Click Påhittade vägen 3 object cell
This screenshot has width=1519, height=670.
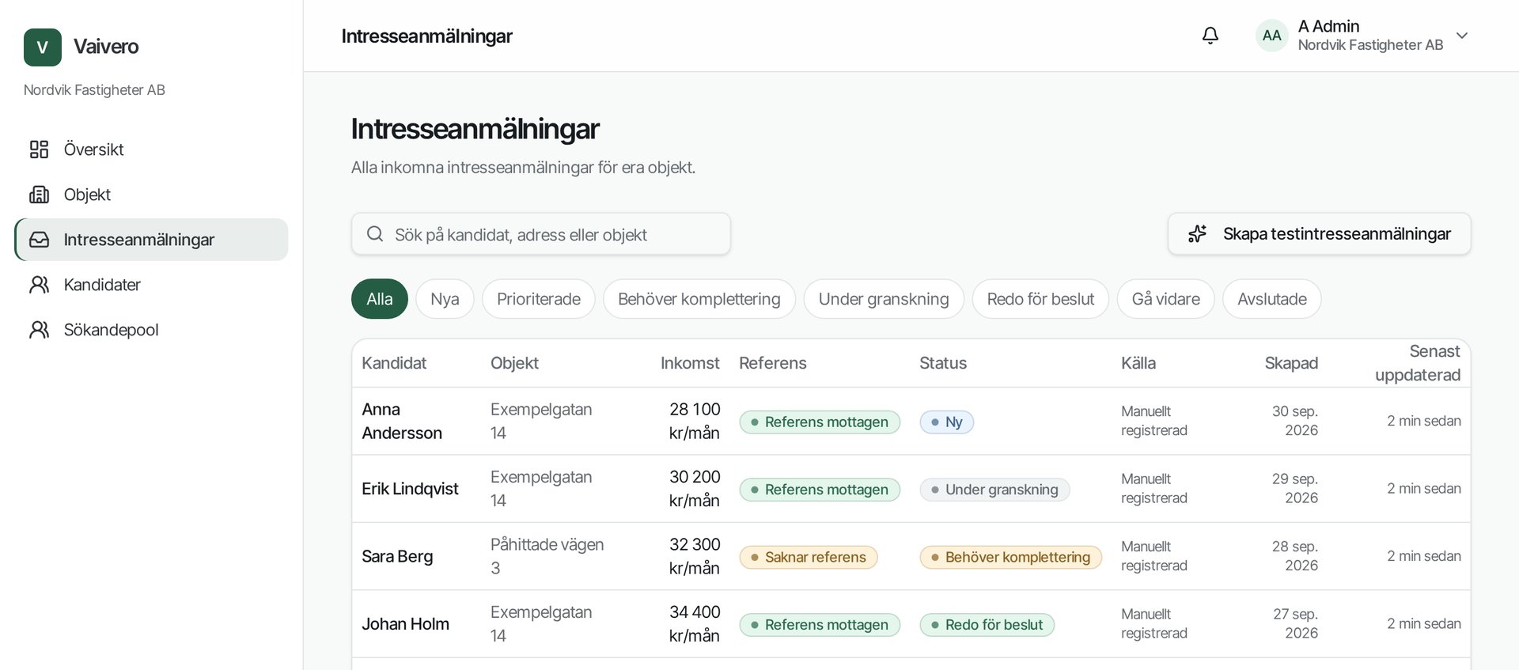click(547, 556)
